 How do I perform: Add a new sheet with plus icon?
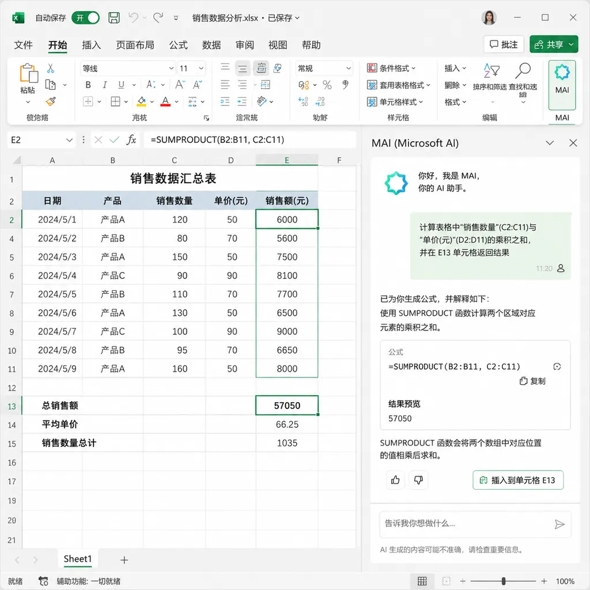[x=124, y=560]
